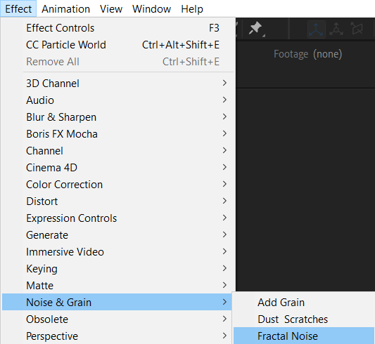Select the local axis mode icon
Screen dimensions: 375x344
pyautogui.click(x=316, y=29)
